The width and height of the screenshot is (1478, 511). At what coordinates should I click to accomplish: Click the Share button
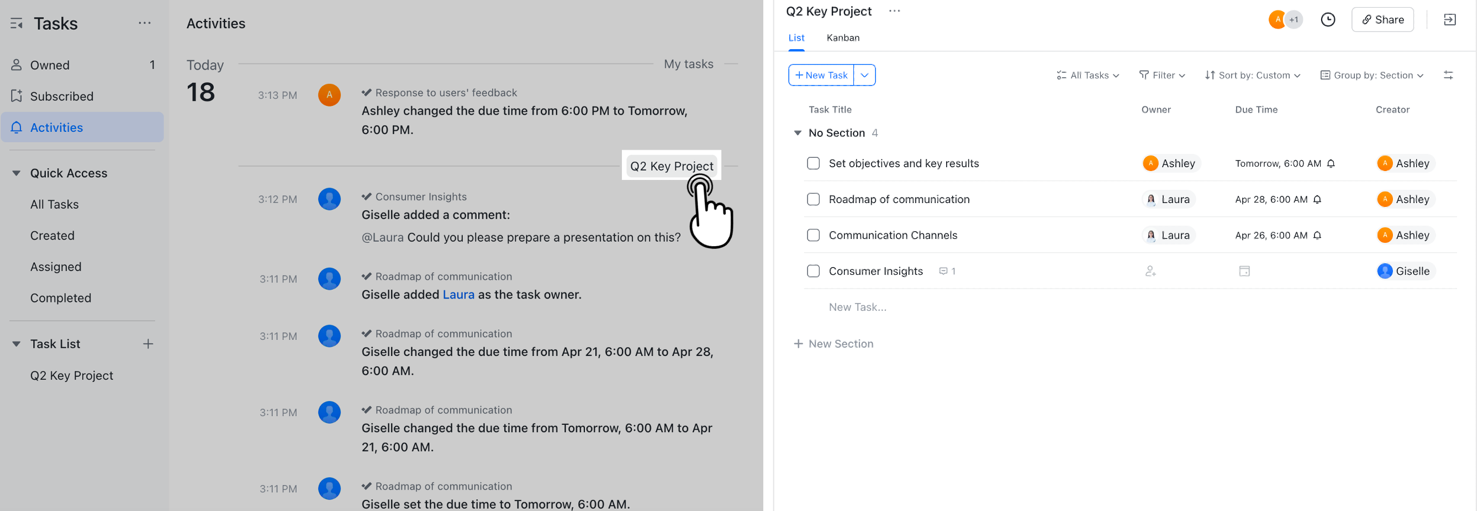[x=1383, y=19]
